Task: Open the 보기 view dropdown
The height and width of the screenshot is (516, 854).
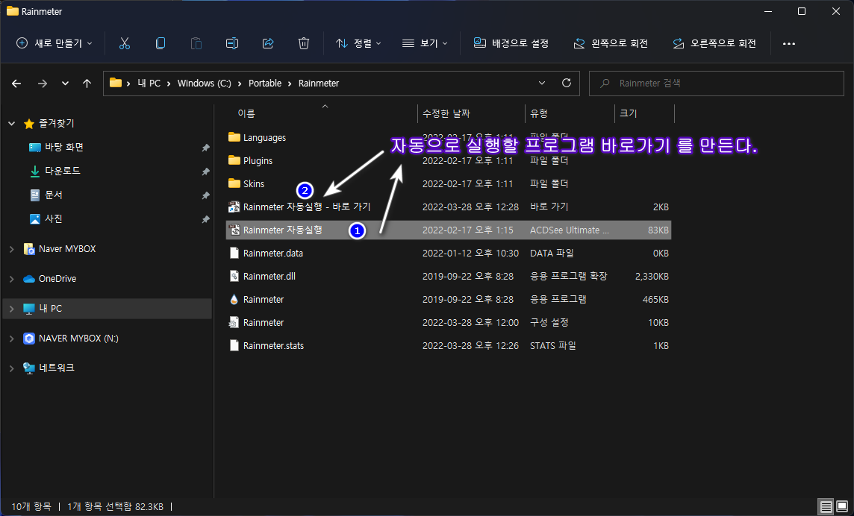Action: pos(425,43)
